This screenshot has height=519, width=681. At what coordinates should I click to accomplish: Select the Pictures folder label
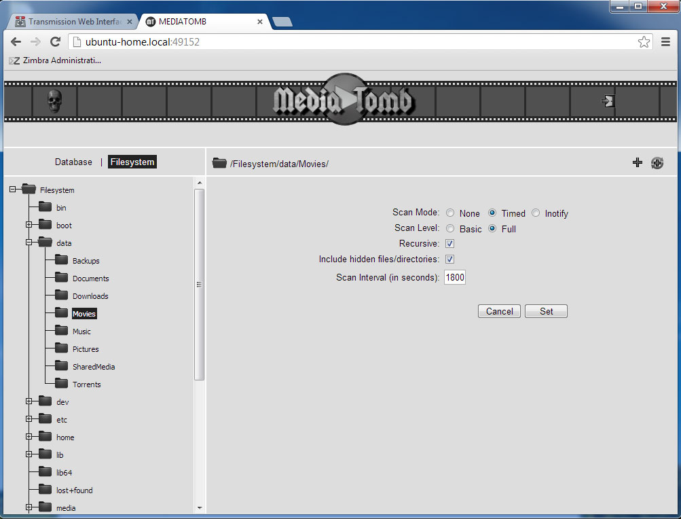tap(86, 349)
